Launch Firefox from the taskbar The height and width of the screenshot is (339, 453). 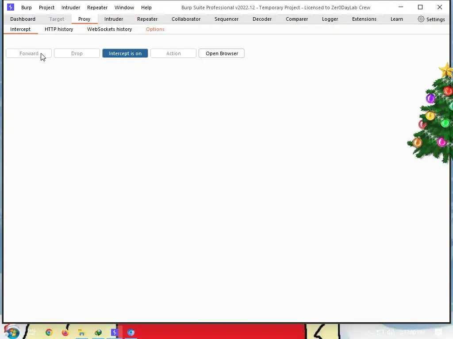click(65, 332)
